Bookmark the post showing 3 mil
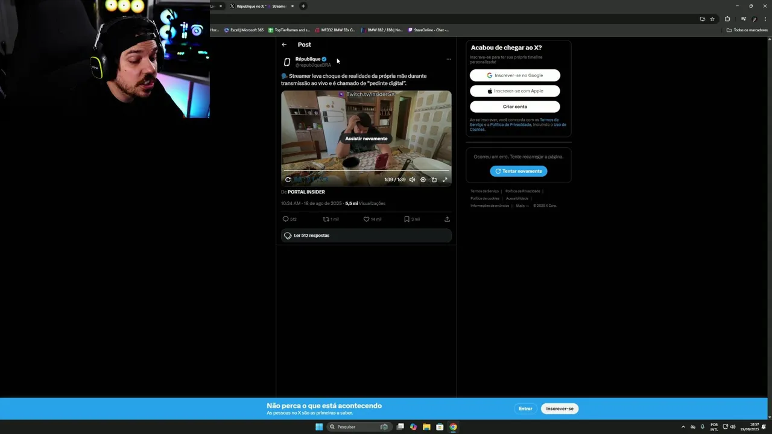Image resolution: width=772 pixels, height=434 pixels. click(x=412, y=219)
